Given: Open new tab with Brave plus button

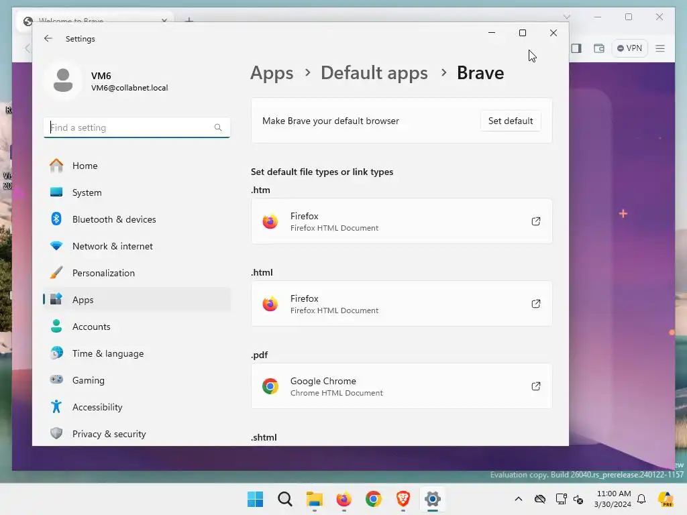Looking at the screenshot, I should [189, 19].
